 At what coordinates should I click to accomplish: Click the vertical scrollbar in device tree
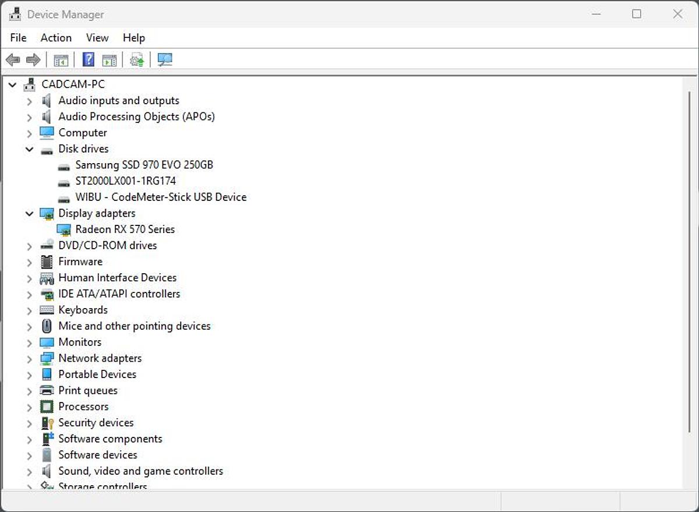[689, 262]
